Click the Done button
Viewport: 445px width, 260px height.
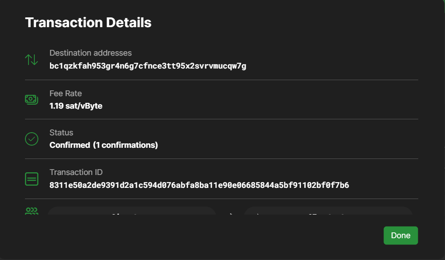[x=400, y=236]
